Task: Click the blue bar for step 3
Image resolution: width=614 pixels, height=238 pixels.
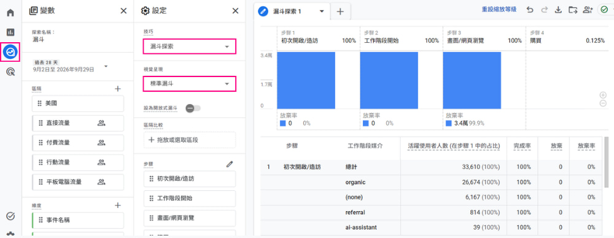Action: [x=472, y=80]
